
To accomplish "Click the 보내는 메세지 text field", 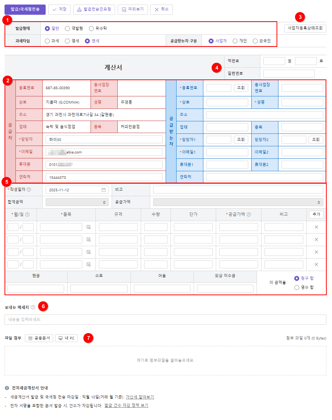I will pos(165,319).
